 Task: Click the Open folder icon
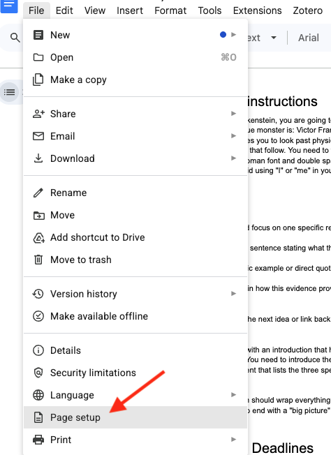38,57
